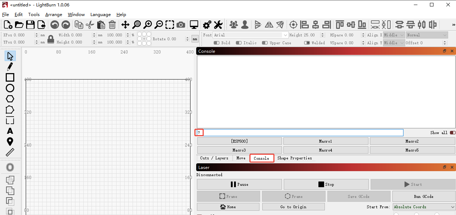
Task: Click the Home laser button
Action: point(228,207)
